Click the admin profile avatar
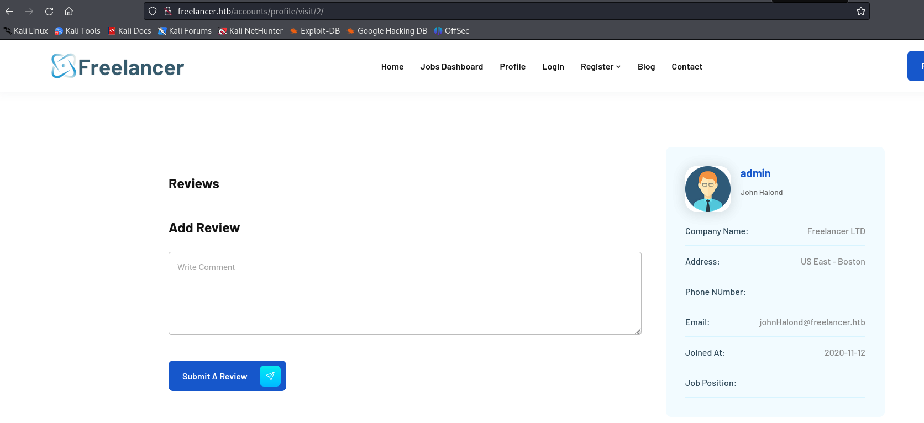Viewport: 924px width, 423px height. [x=707, y=189]
